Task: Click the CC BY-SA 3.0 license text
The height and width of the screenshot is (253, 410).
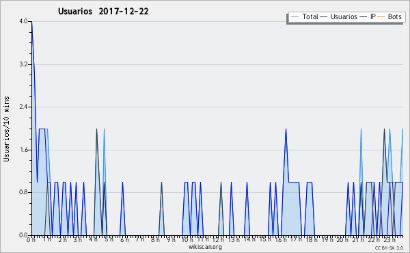Action: point(389,248)
